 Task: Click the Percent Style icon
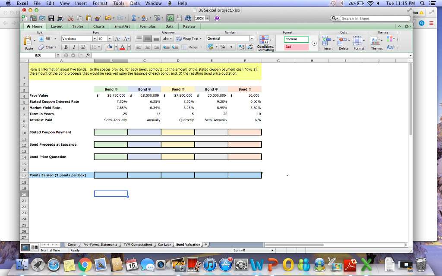pos(223,47)
